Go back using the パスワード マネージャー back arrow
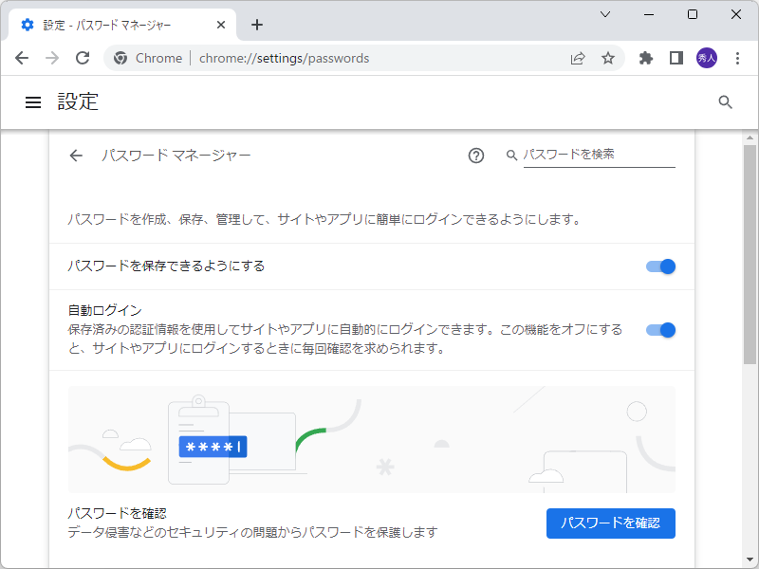This screenshot has height=569, width=759. 76,155
